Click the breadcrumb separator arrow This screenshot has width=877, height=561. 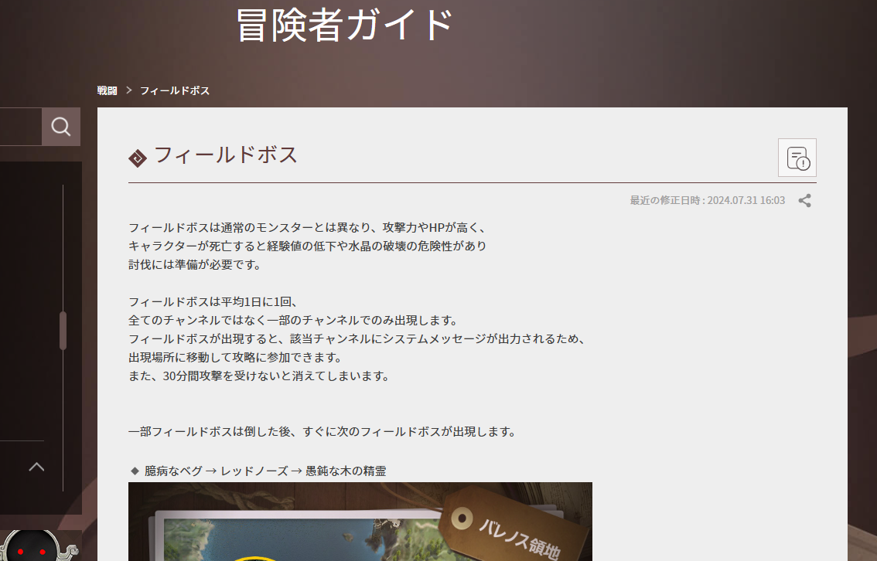[x=128, y=91]
